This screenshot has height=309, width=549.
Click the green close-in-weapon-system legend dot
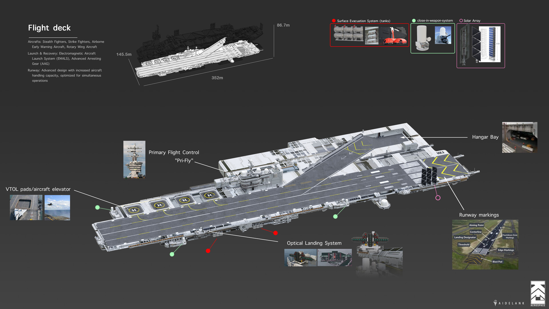pos(414,21)
